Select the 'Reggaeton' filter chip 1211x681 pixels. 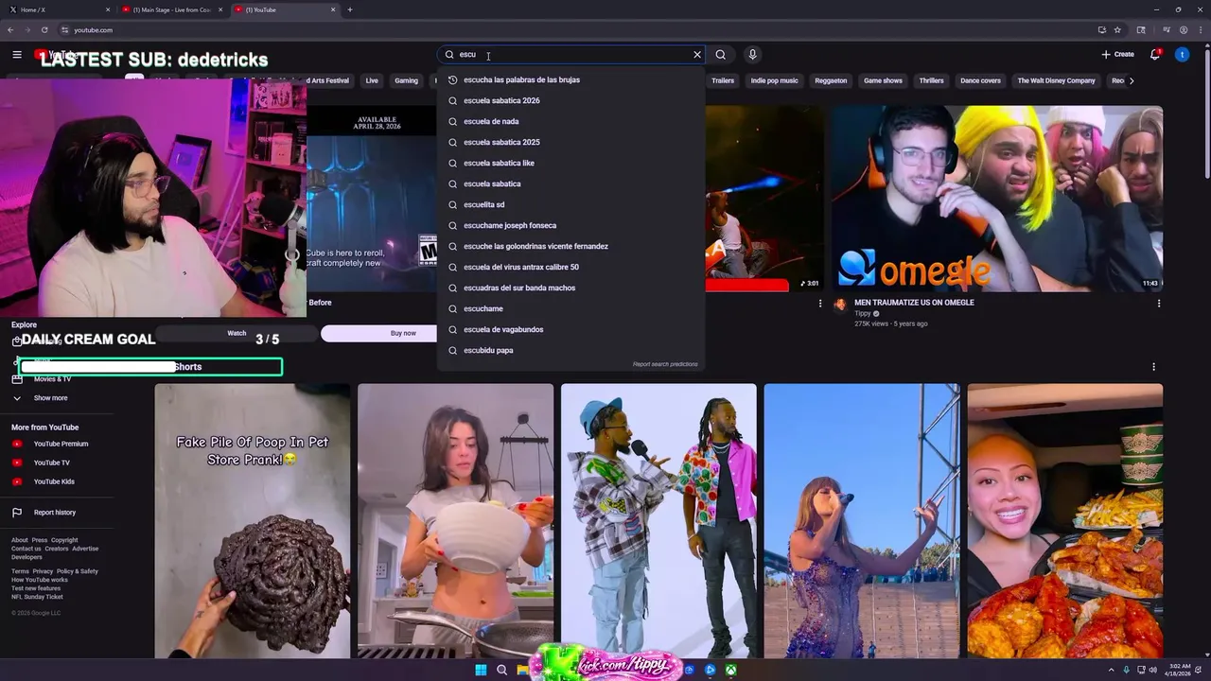(x=831, y=80)
